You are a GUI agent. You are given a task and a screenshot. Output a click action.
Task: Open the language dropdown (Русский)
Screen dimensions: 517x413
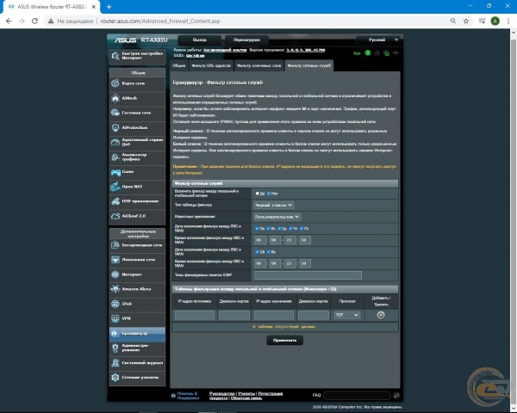378,40
